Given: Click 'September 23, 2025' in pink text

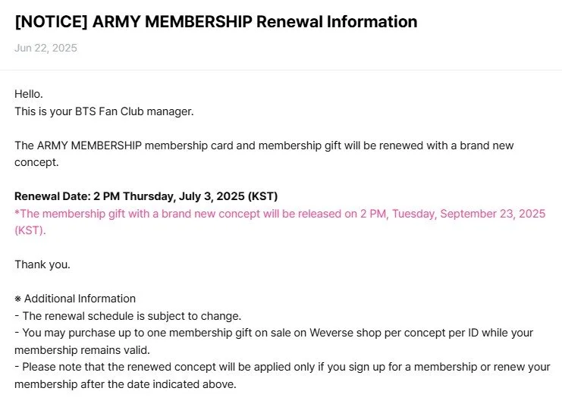Looking at the screenshot, I should click(x=493, y=214).
